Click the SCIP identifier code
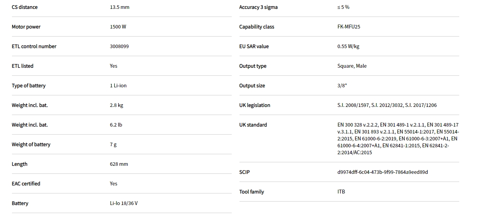 click(x=383, y=172)
